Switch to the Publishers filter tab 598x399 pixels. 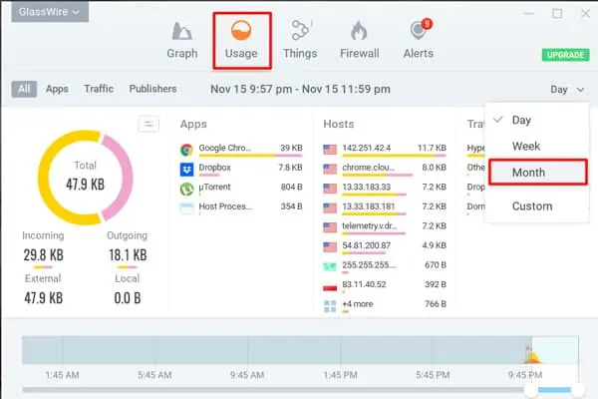coord(152,89)
